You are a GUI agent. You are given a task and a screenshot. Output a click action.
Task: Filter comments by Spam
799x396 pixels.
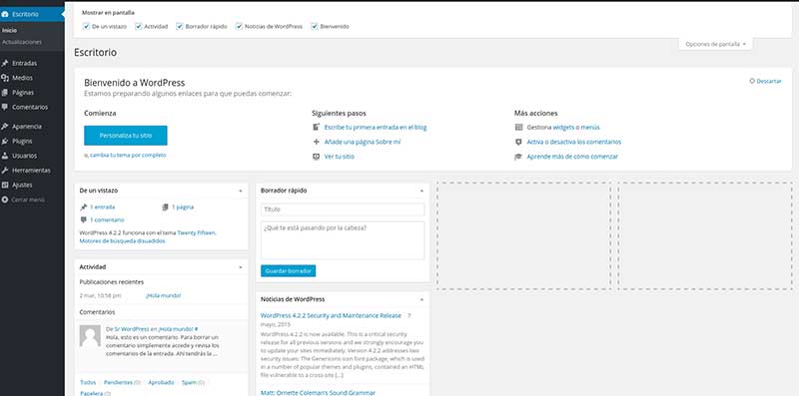pos(189,382)
